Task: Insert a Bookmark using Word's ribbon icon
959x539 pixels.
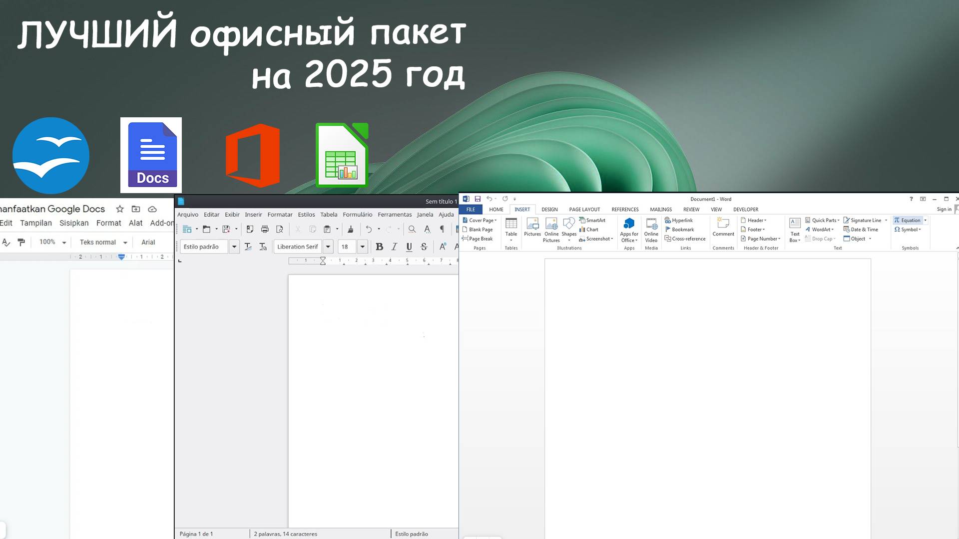Action: (x=680, y=229)
